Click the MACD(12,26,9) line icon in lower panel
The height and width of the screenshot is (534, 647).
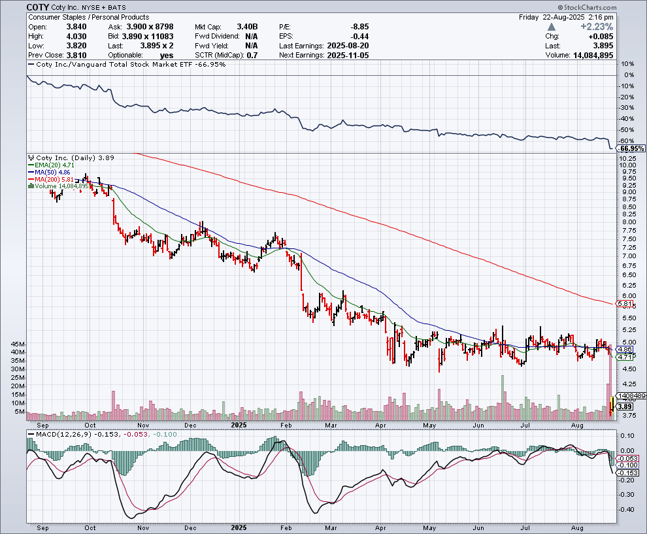pyautogui.click(x=31, y=434)
